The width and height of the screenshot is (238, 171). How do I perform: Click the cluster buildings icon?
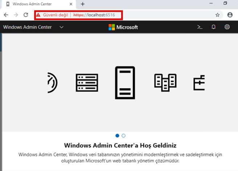(165, 83)
